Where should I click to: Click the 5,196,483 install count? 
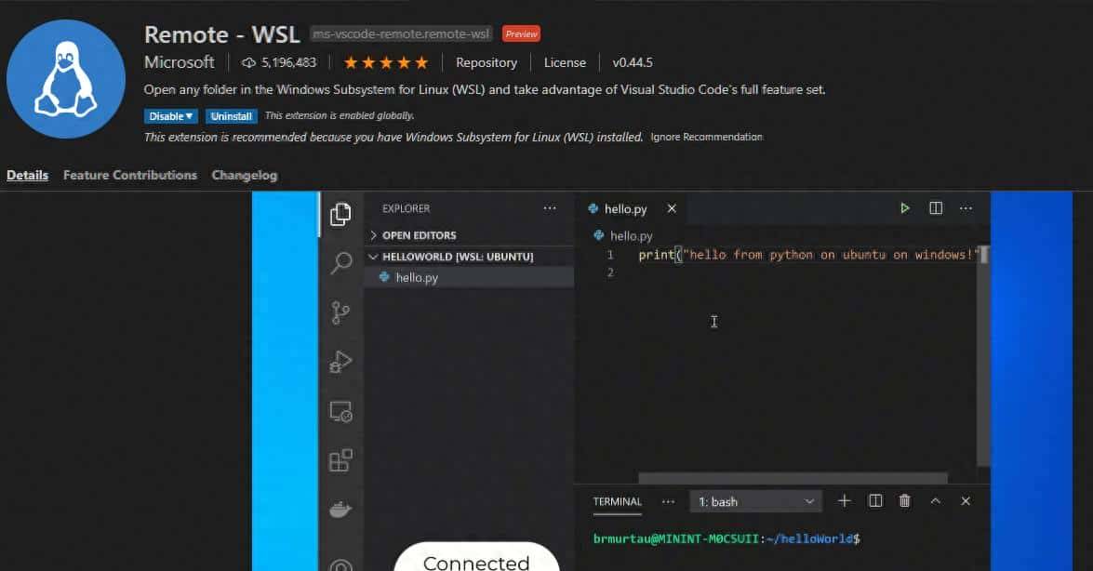coord(288,62)
